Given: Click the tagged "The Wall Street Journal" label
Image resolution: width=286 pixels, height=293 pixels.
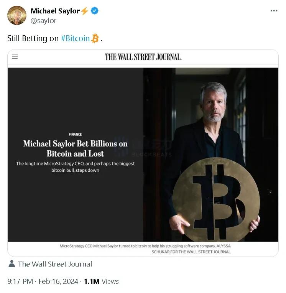Looking at the screenshot, I should click(x=55, y=264).
